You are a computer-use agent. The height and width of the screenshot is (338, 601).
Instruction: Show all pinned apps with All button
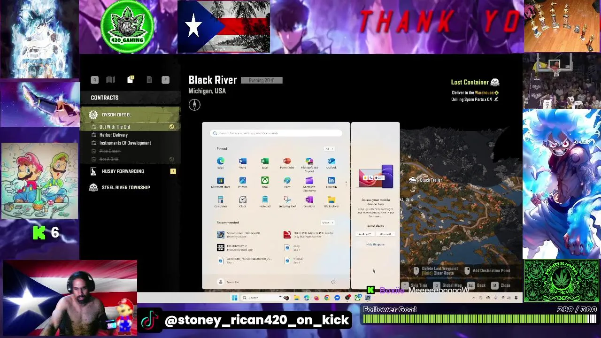coord(329,149)
